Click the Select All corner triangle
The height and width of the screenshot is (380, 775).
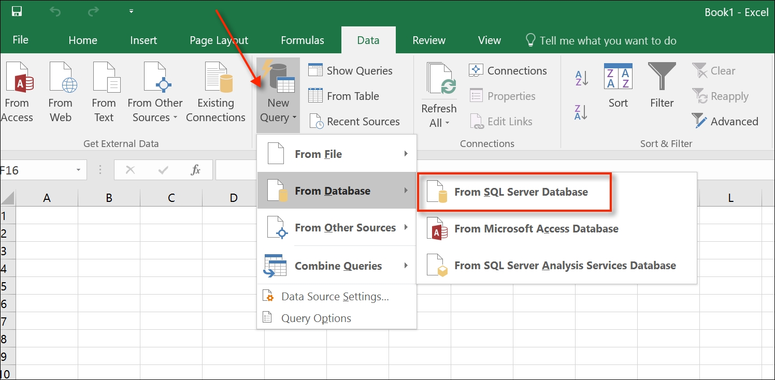point(7,198)
